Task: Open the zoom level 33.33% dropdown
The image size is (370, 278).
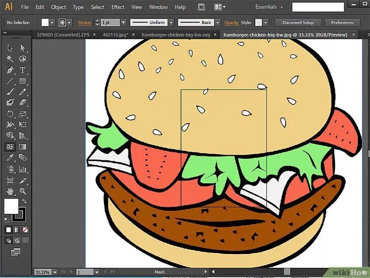Action: [x=55, y=272]
